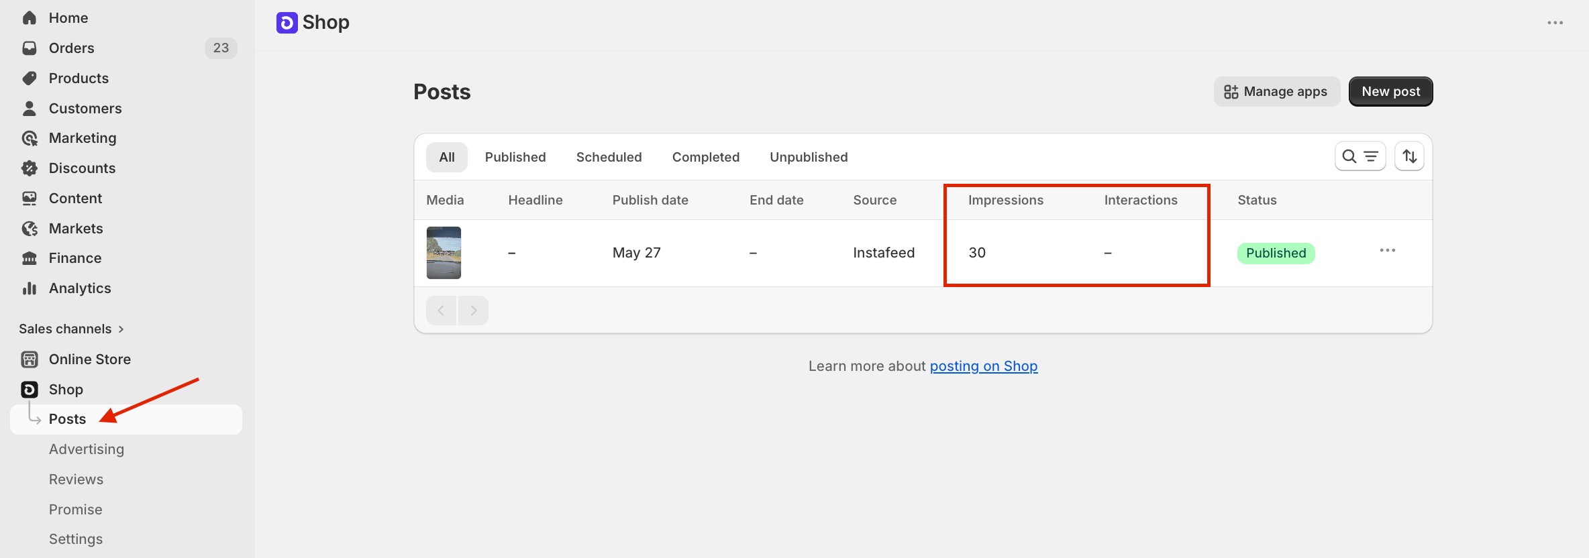Click the Posts page heading

click(442, 92)
